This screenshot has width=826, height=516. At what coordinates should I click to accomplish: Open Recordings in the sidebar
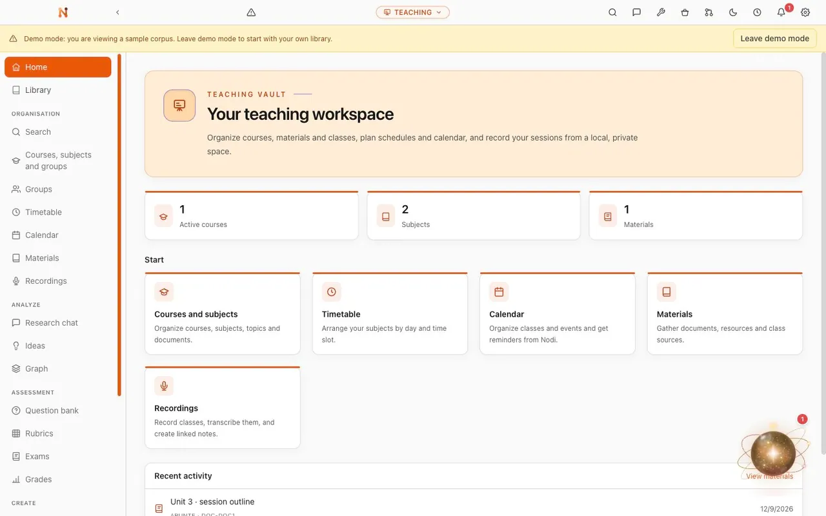[58, 281]
